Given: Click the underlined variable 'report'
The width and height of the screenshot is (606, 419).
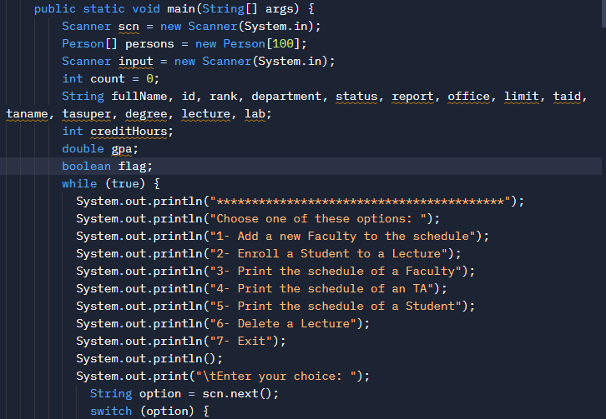Looking at the screenshot, I should click(412, 96).
